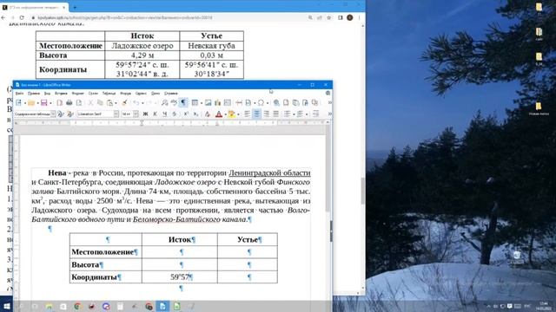Click the Update Selected Style icon
The width and height of the screenshot is (556, 312).
click(x=61, y=114)
